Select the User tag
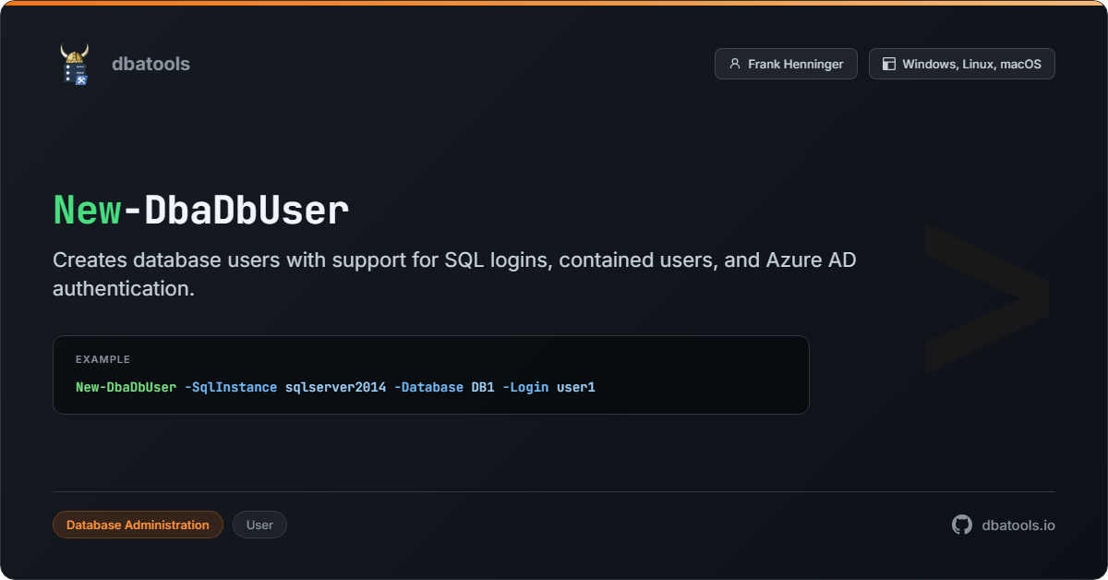Viewport: 1108px width, 580px height. (259, 525)
